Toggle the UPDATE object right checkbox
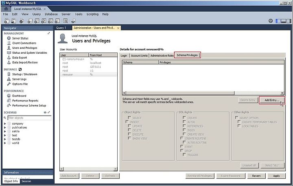 click(x=129, y=126)
